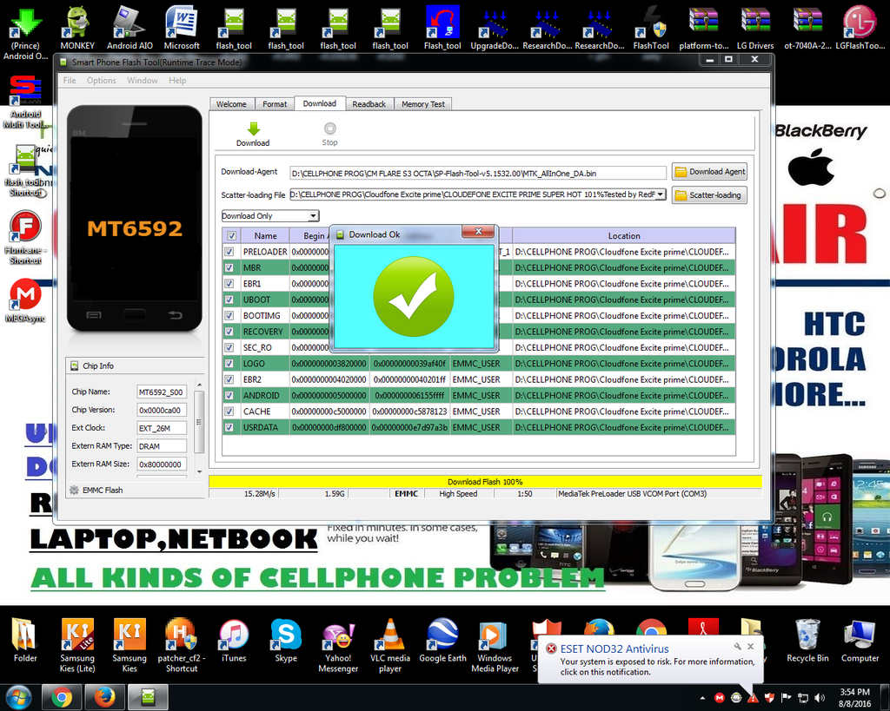Viewport: 890px width, 711px height.
Task: Show hidden system tray icons arrow
Action: pos(702,698)
